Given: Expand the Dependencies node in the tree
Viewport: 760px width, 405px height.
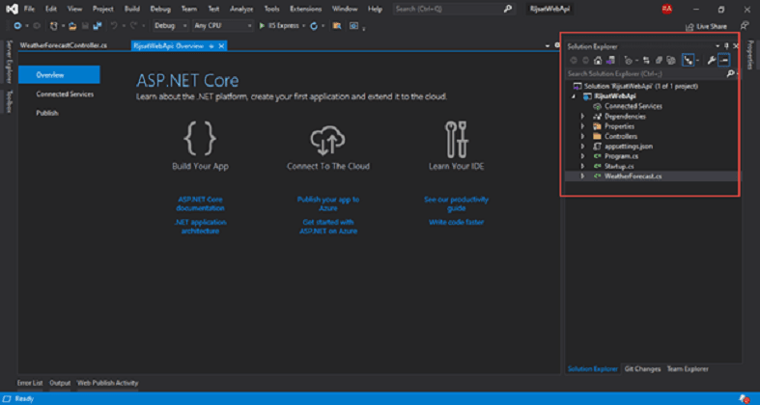Looking at the screenshot, I should coord(582,116).
